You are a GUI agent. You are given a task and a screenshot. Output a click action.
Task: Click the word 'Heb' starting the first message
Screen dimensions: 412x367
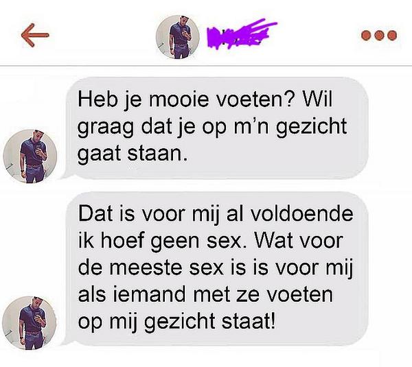click(x=98, y=99)
